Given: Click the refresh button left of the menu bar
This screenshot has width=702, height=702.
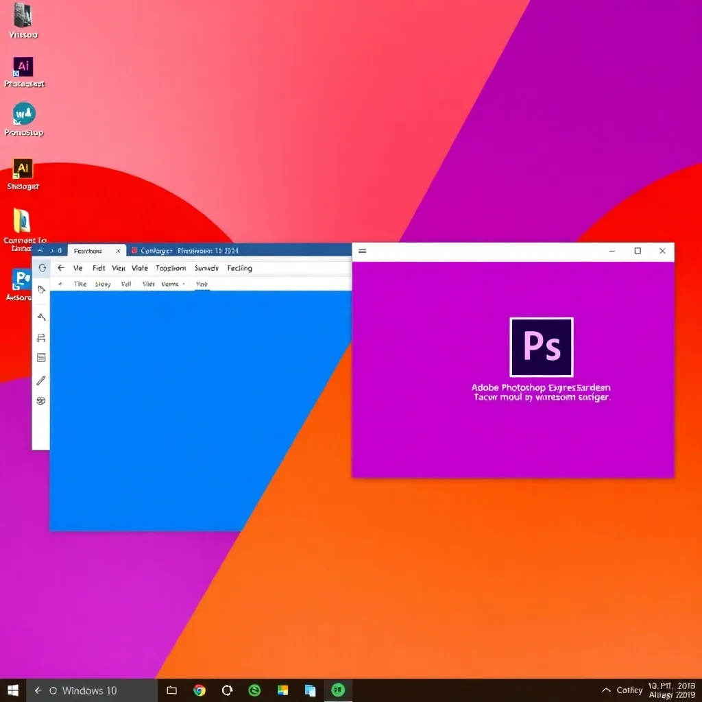Looking at the screenshot, I should click(x=43, y=268).
